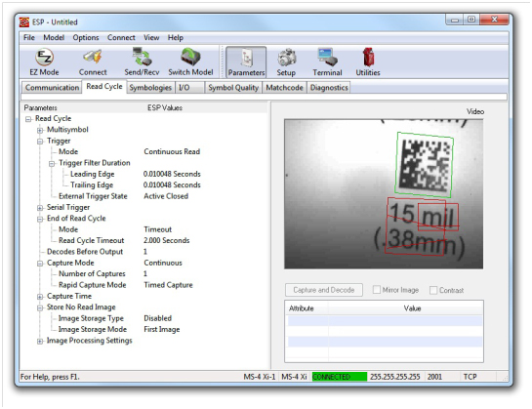
Task: Click the Parameters column header
Action: [40, 108]
